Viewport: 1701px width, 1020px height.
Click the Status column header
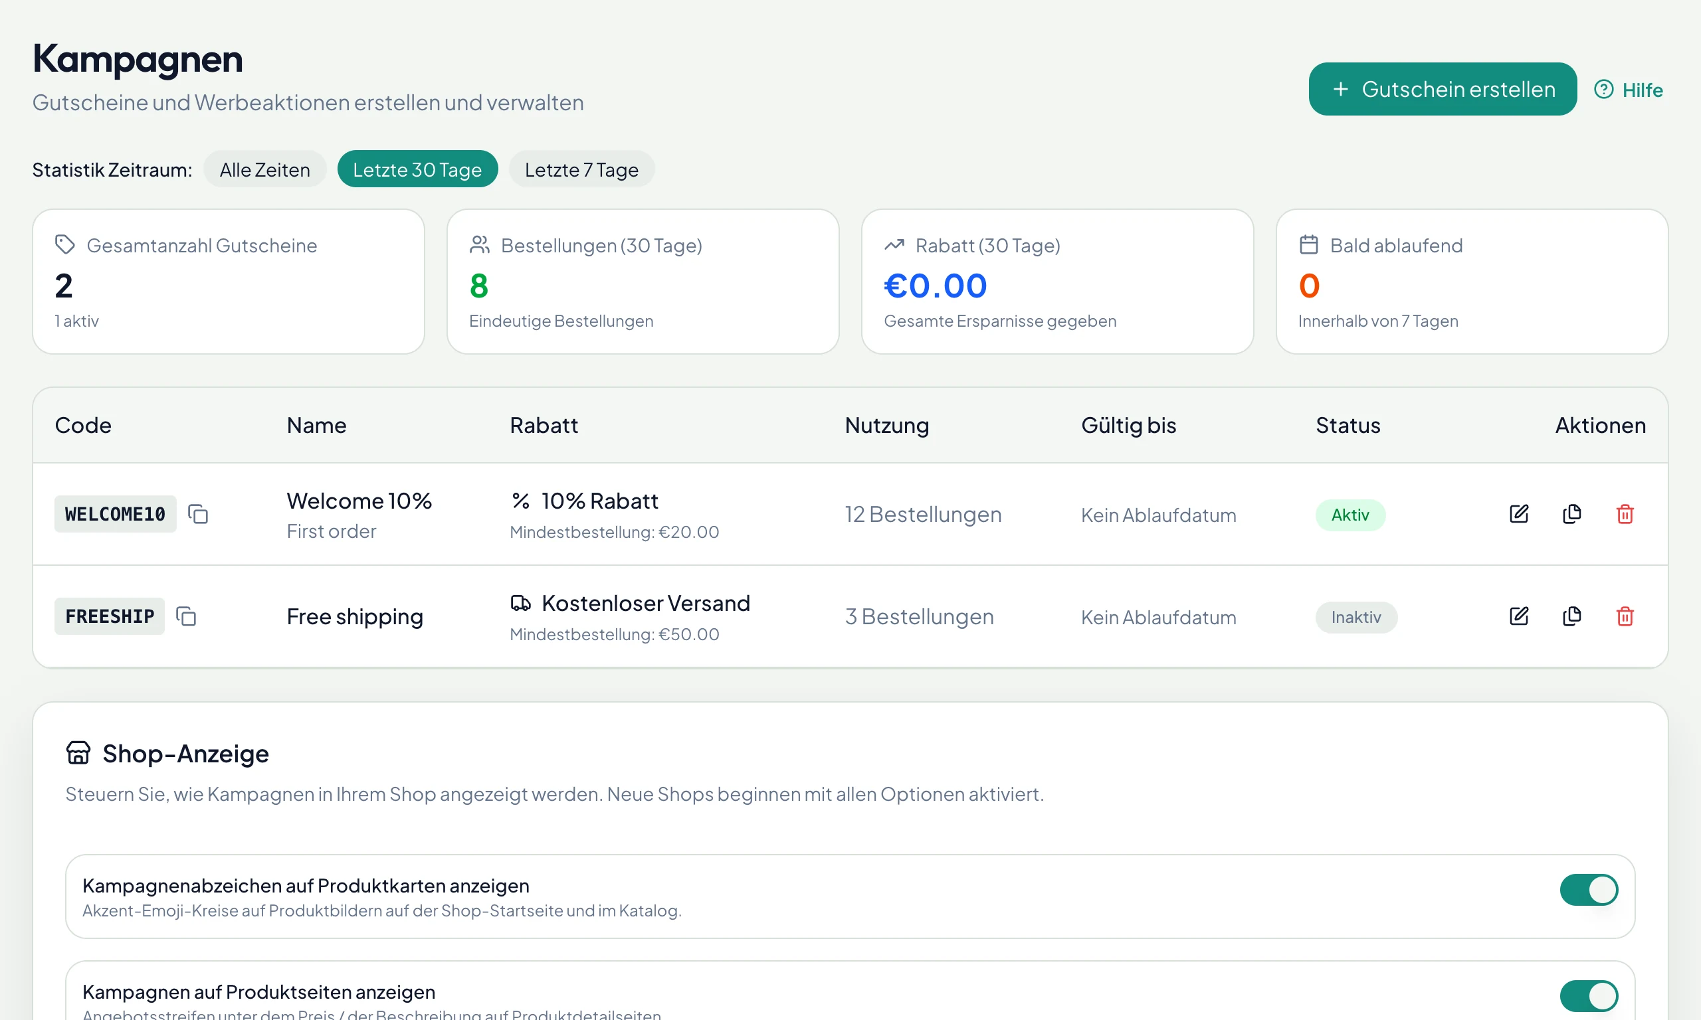point(1348,426)
